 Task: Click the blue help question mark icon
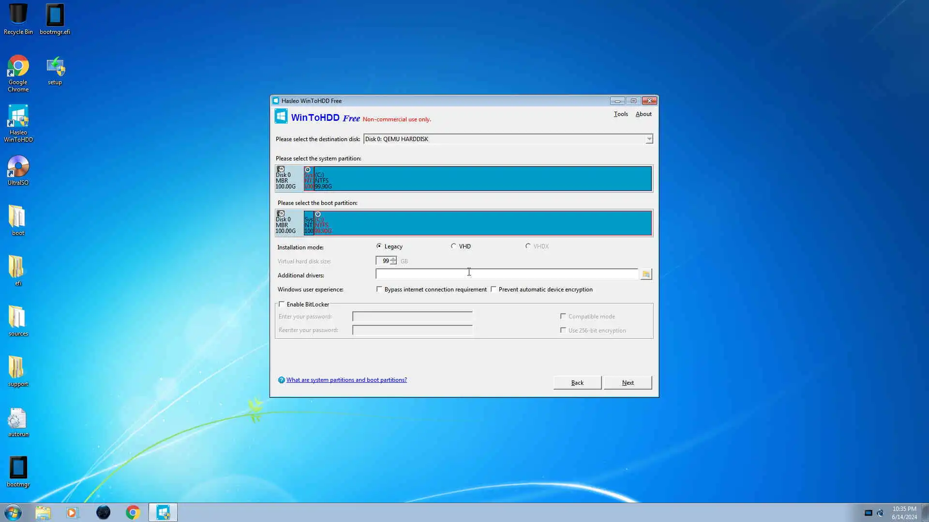pyautogui.click(x=281, y=380)
